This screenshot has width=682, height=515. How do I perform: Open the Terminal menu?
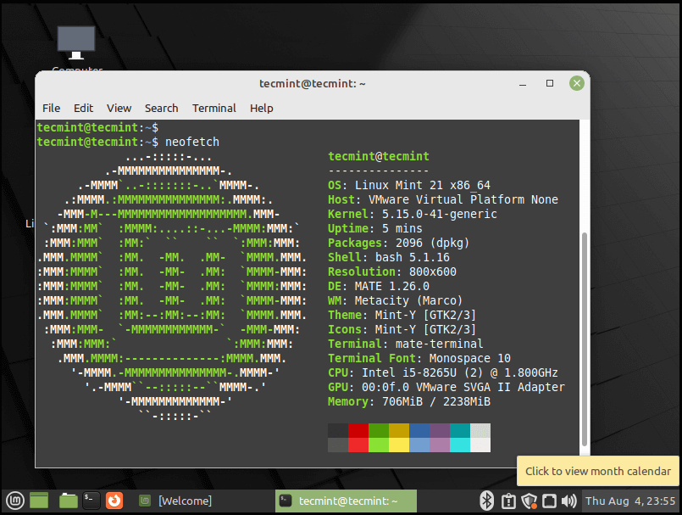[213, 108]
